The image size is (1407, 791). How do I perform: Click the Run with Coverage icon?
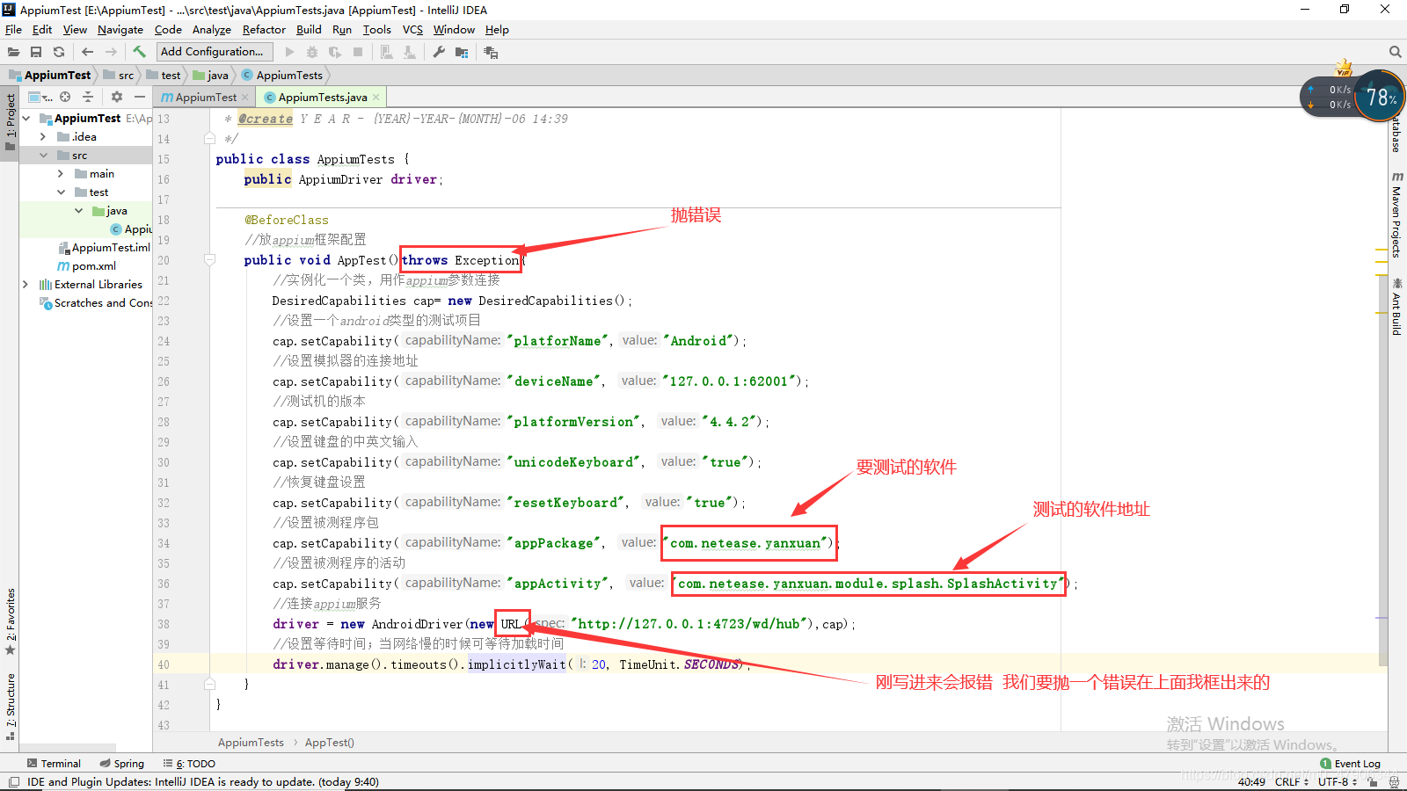point(335,52)
